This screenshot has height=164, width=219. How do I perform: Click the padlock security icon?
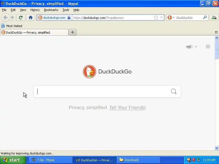69,17
